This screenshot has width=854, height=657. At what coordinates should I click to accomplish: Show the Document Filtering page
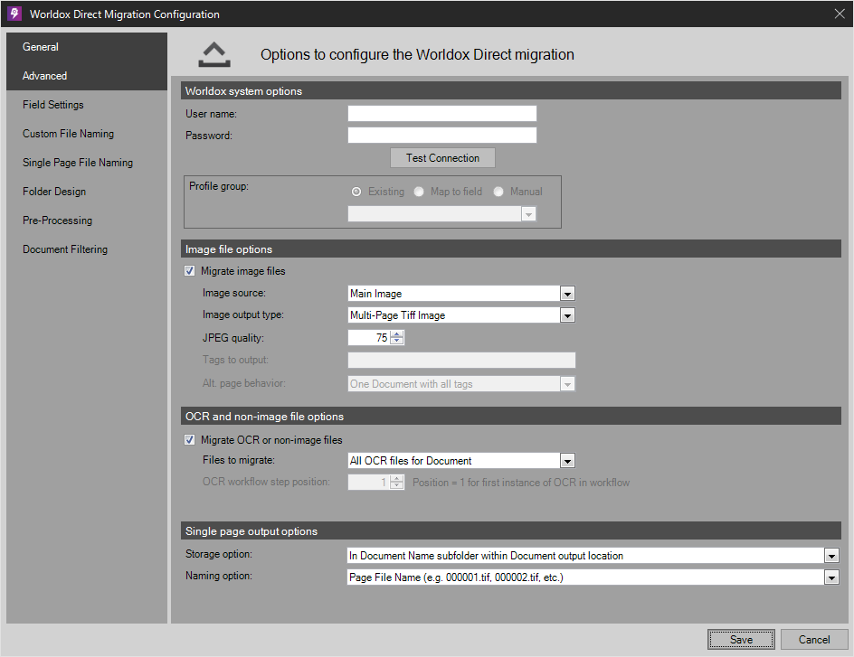click(x=87, y=249)
